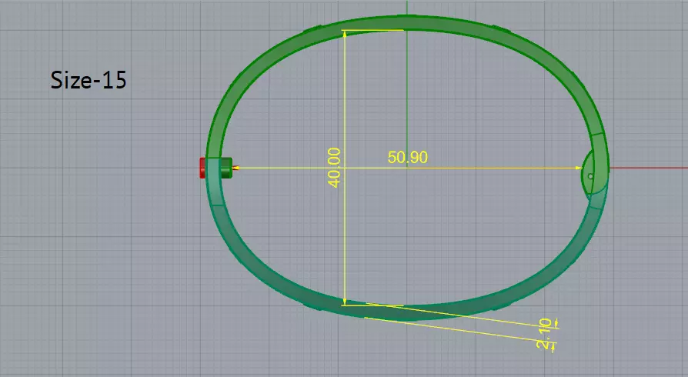Select the 2.10 thickness dimension text

(x=544, y=334)
